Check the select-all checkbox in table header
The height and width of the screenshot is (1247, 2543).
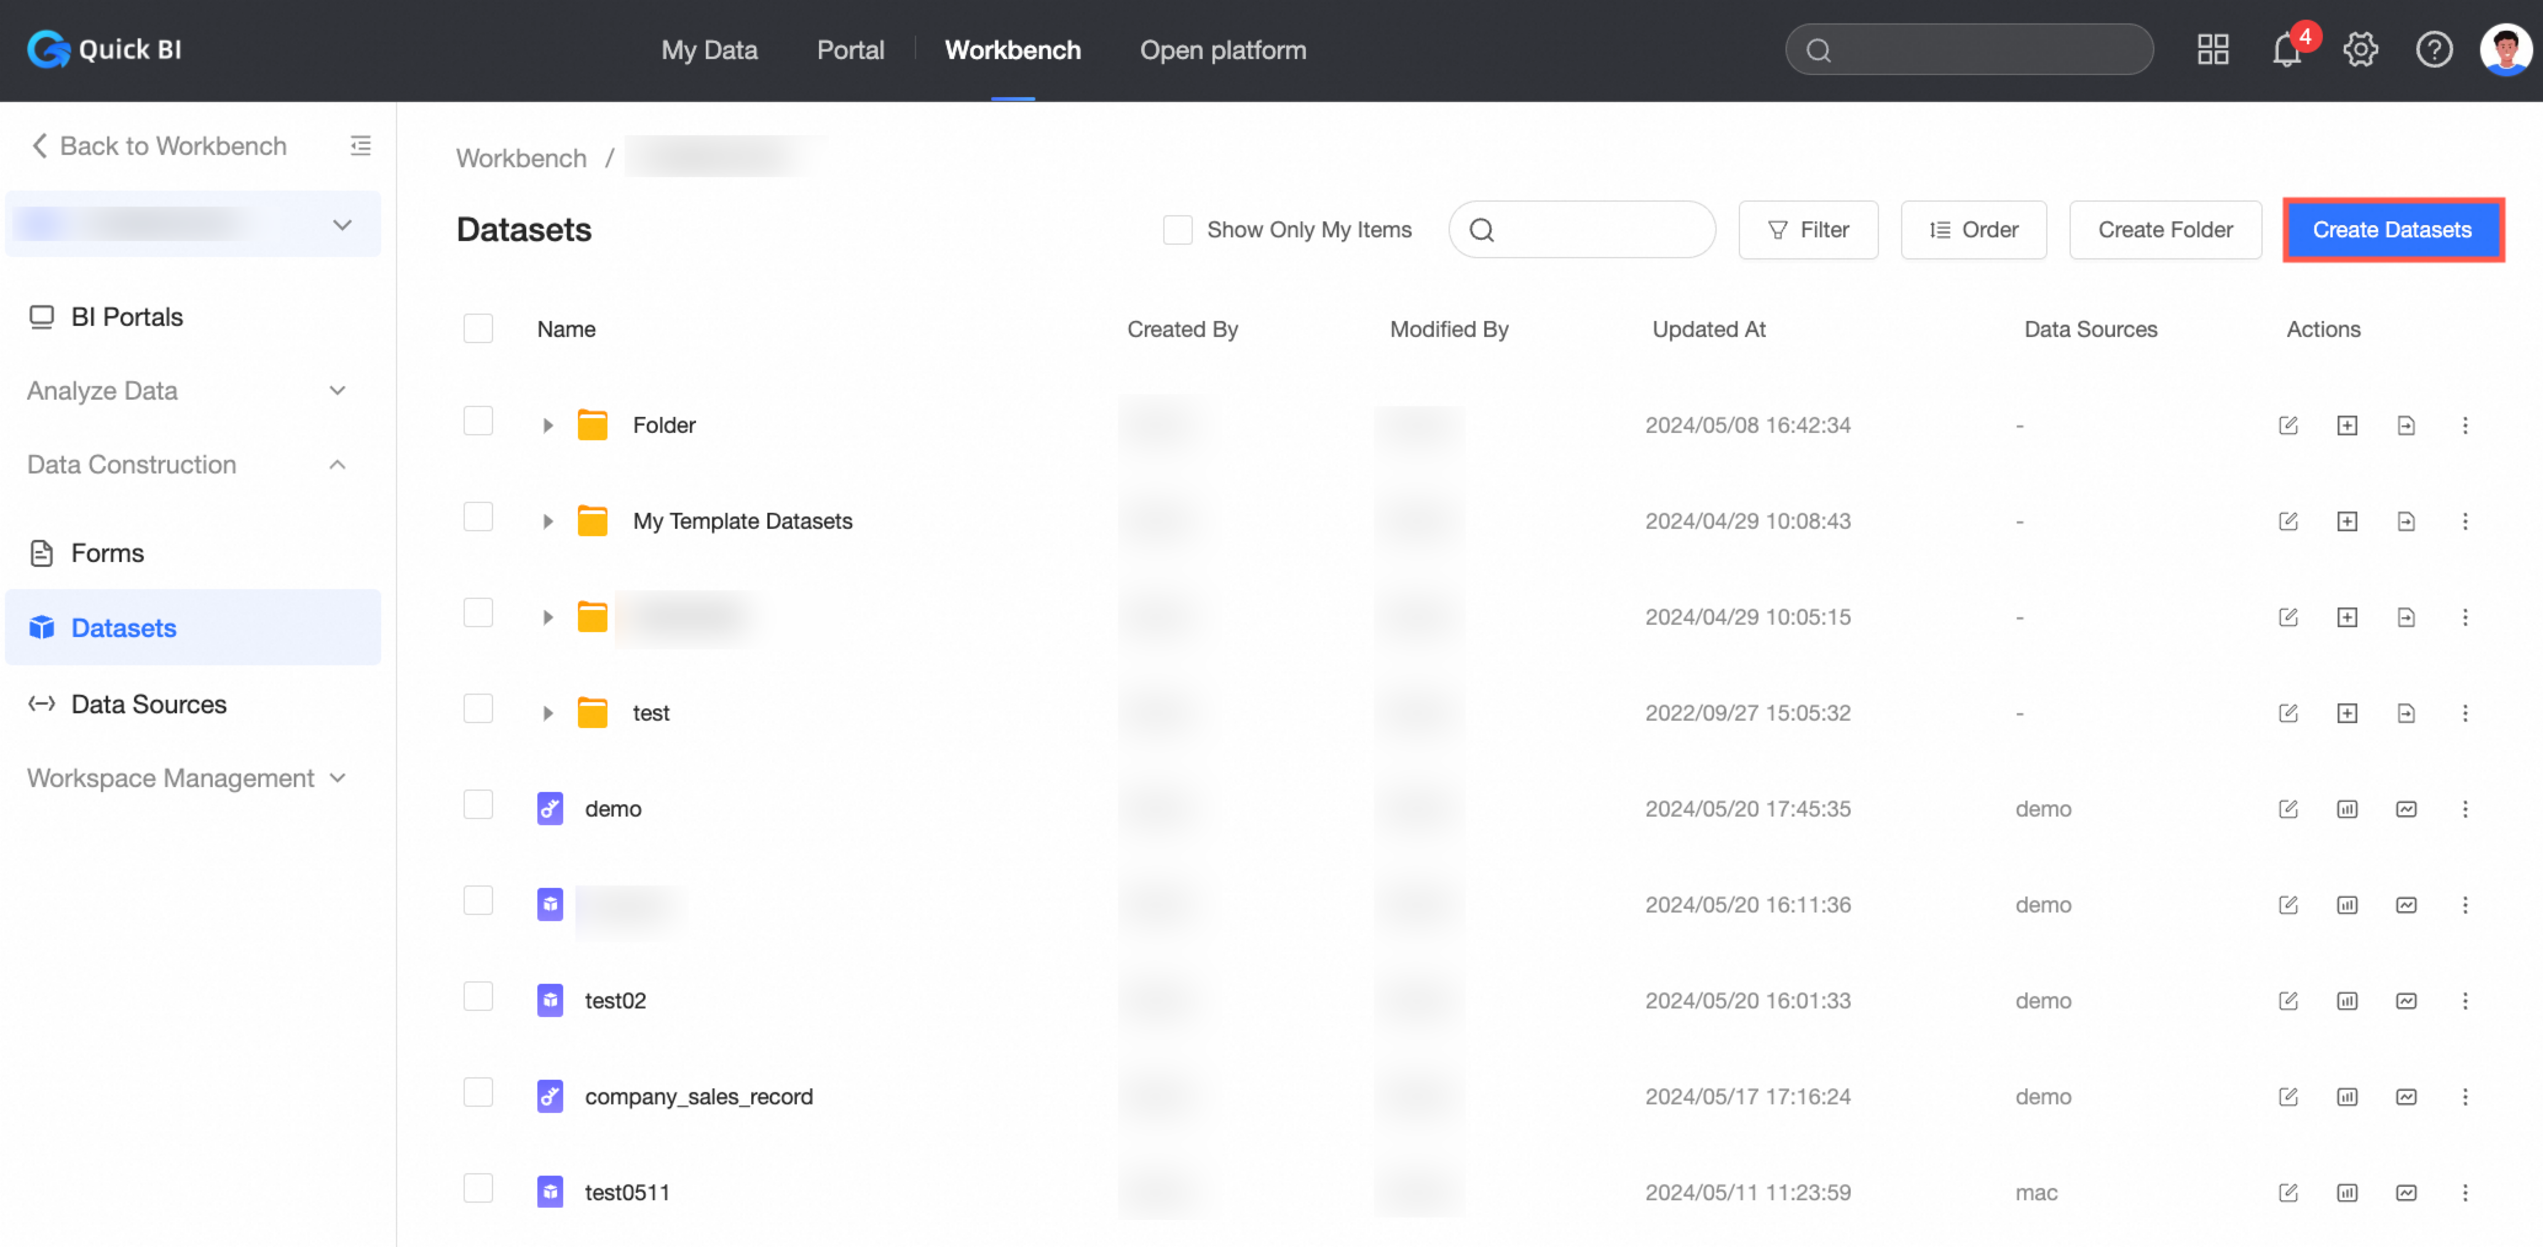point(478,329)
